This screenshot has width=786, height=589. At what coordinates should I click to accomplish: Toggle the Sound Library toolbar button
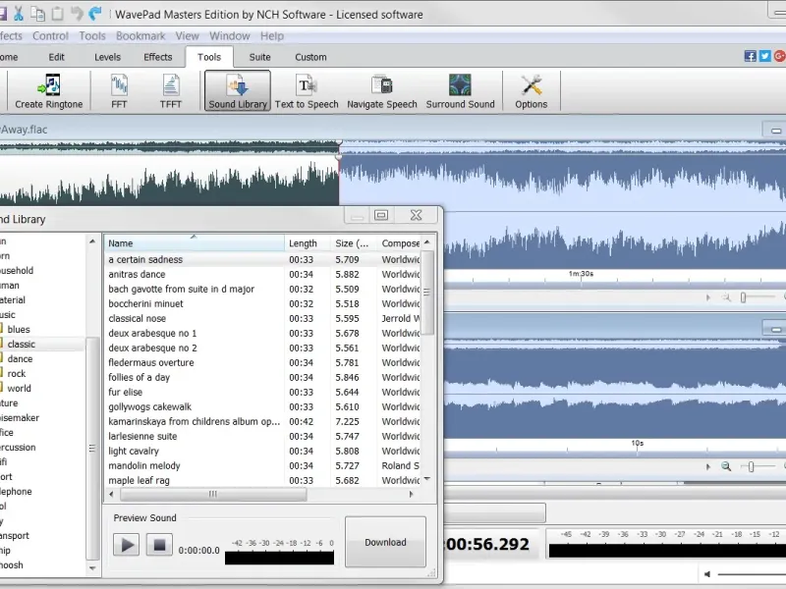coord(238,90)
